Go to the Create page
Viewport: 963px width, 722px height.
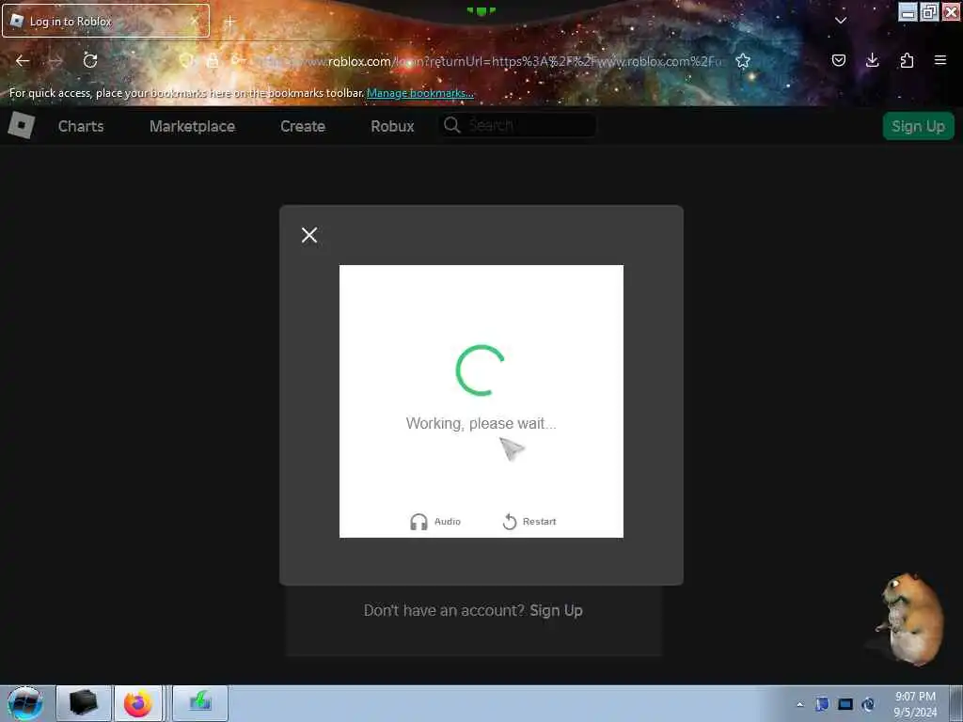[x=303, y=126]
